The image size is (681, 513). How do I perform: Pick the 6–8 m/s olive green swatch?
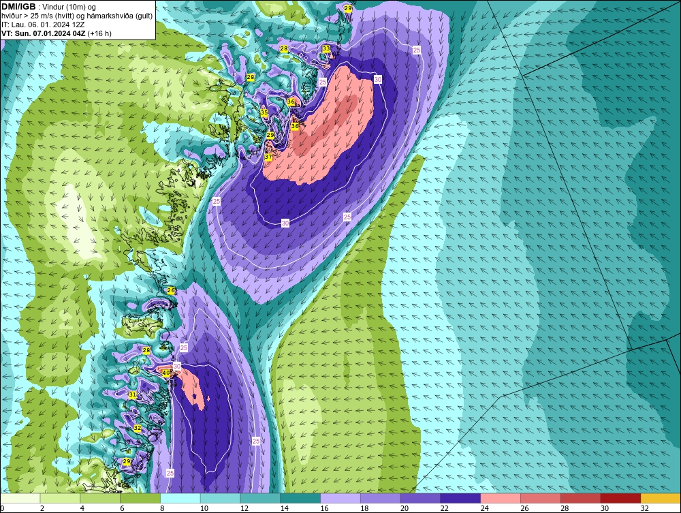[140, 498]
